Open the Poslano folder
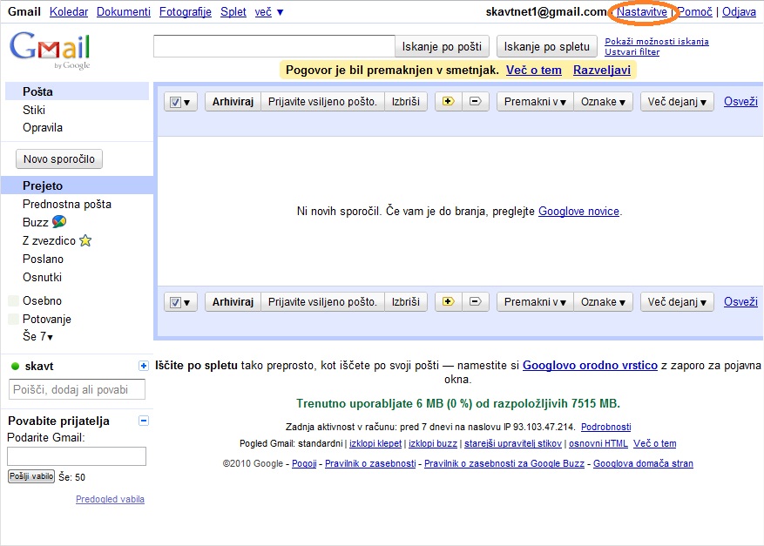The width and height of the screenshot is (764, 546). click(43, 259)
